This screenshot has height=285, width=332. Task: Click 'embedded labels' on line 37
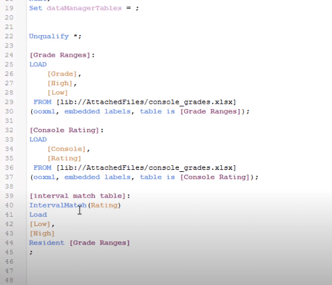97,177
